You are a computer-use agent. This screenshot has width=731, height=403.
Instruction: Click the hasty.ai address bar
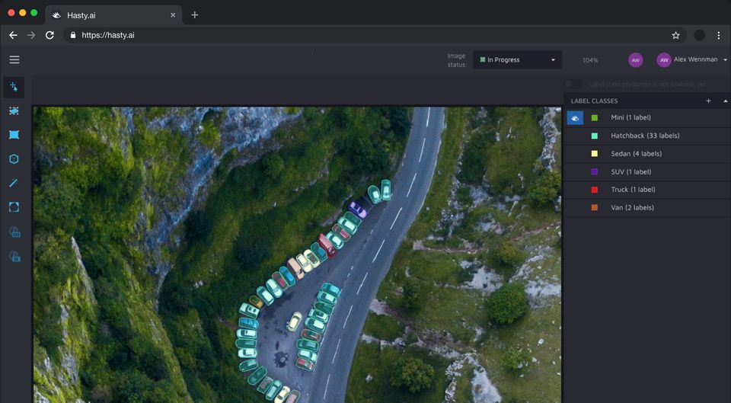click(375, 35)
